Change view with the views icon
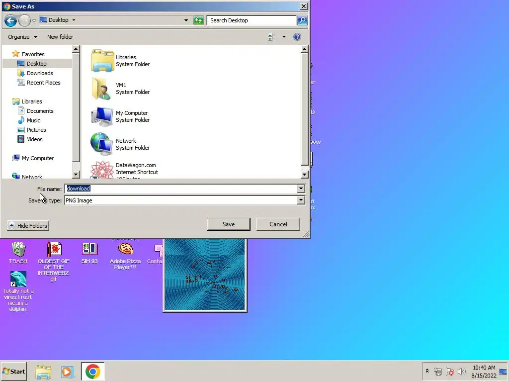This screenshot has width=509, height=382. coord(272,37)
